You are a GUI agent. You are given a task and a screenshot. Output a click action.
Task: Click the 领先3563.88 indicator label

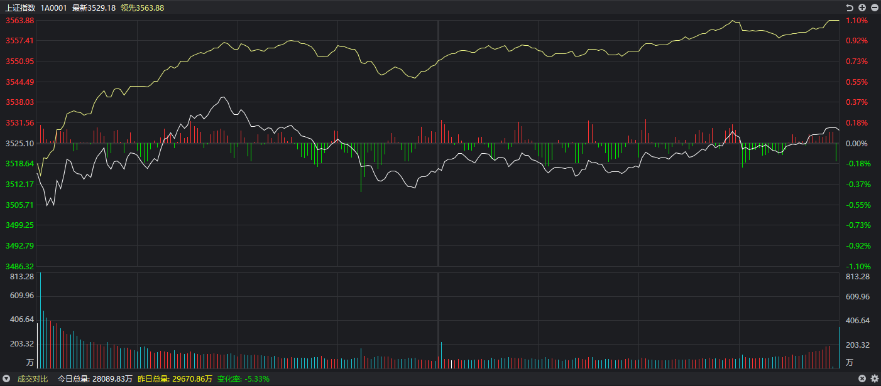(x=142, y=8)
